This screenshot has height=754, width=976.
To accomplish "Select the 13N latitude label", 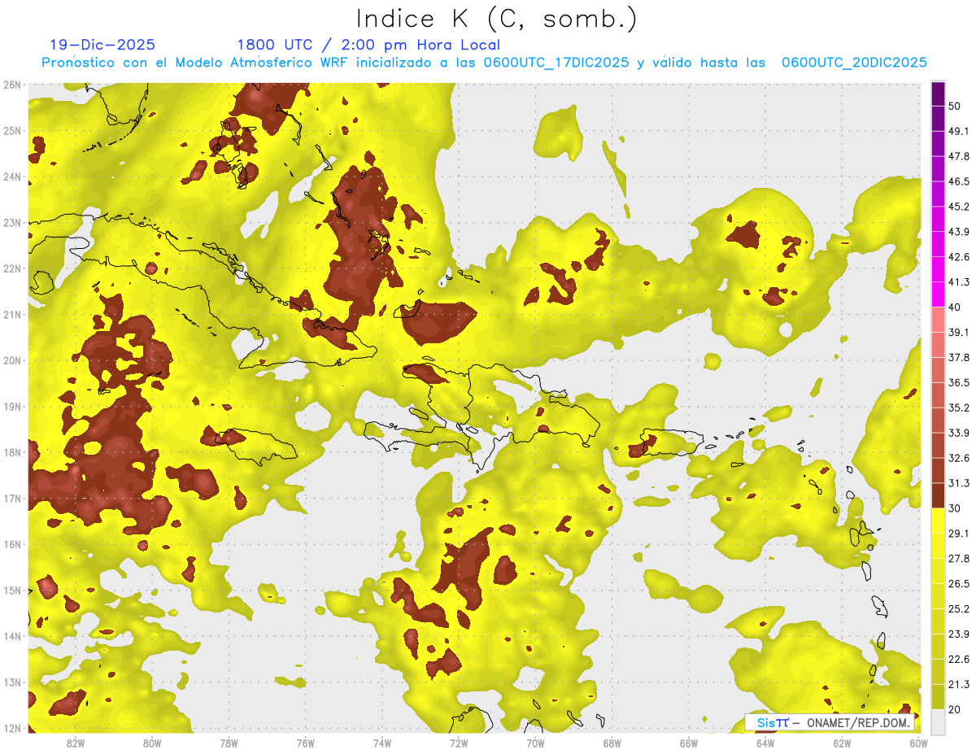I will [x=12, y=682].
